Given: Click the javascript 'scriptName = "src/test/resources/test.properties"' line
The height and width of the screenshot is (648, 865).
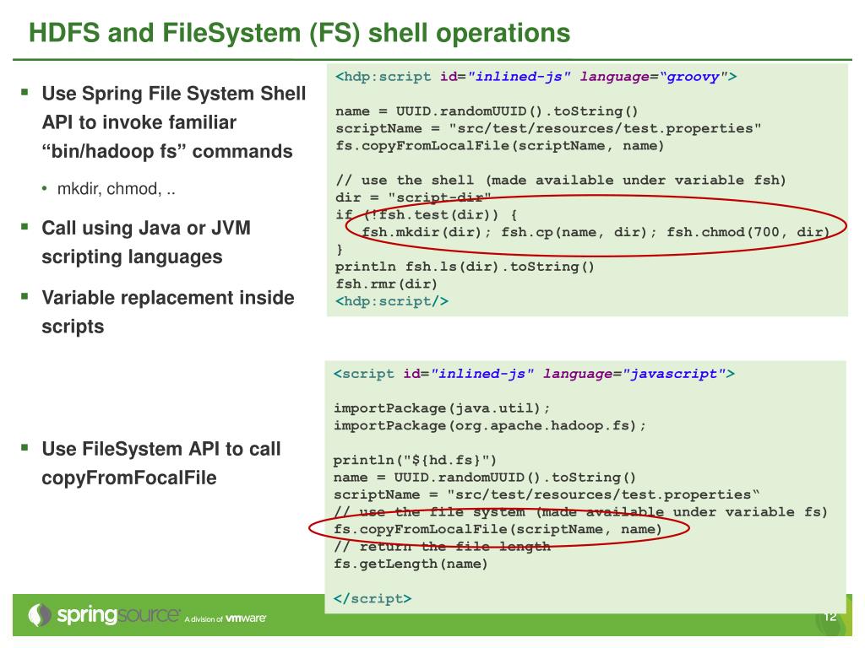Looking at the screenshot, I should (547, 494).
